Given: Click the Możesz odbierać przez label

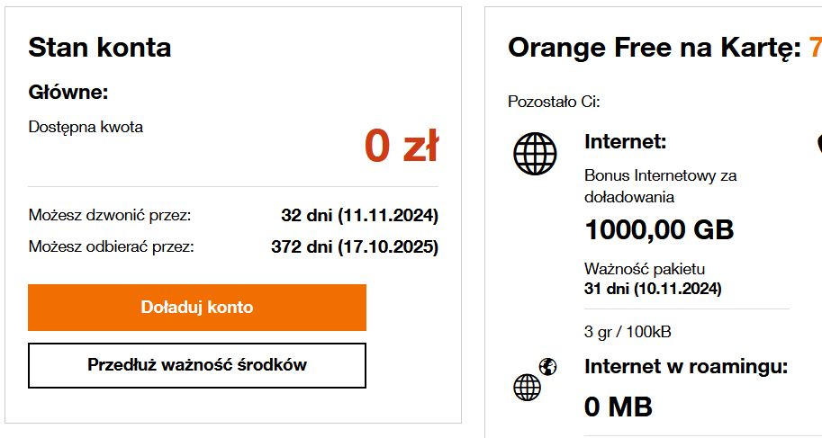Looking at the screenshot, I should (x=112, y=246).
